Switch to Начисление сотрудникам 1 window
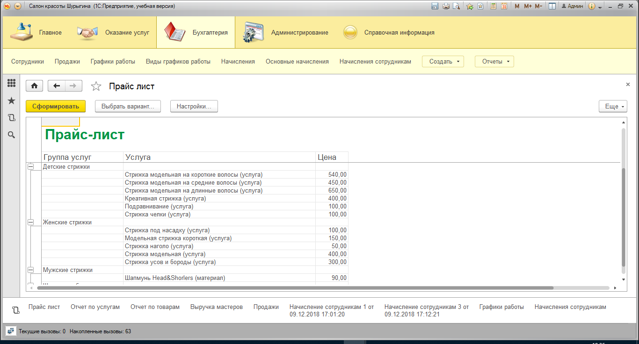This screenshot has height=344, width=639. coord(332,310)
